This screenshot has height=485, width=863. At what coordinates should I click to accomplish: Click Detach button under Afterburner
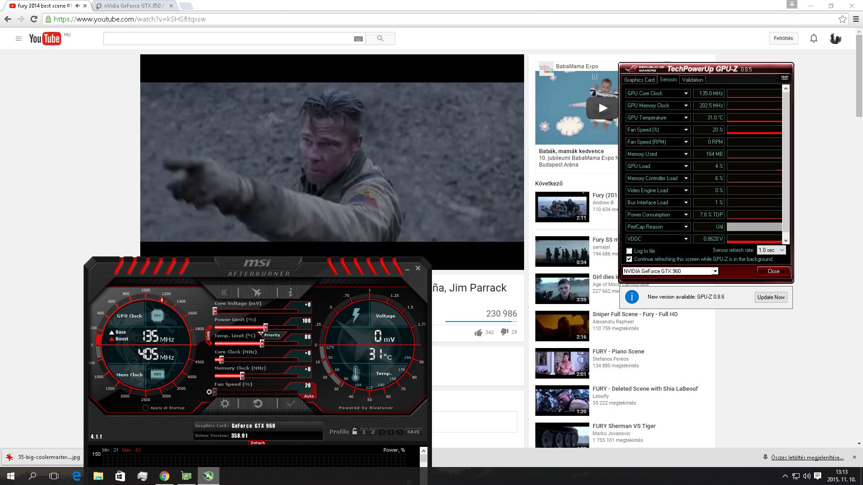pos(258,443)
